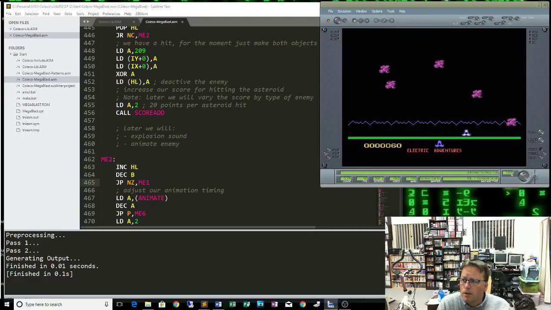Open the Goto menu
The image size is (551, 310).
(68, 14)
